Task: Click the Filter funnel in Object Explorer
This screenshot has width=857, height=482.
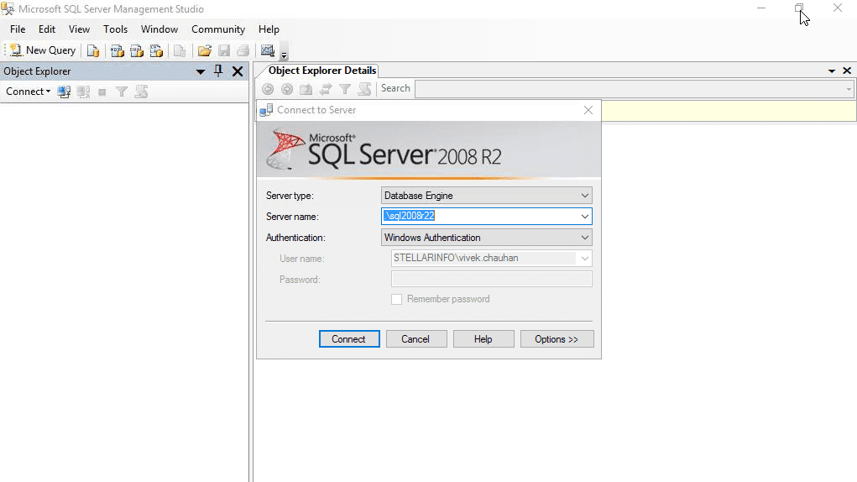Action: click(x=122, y=92)
